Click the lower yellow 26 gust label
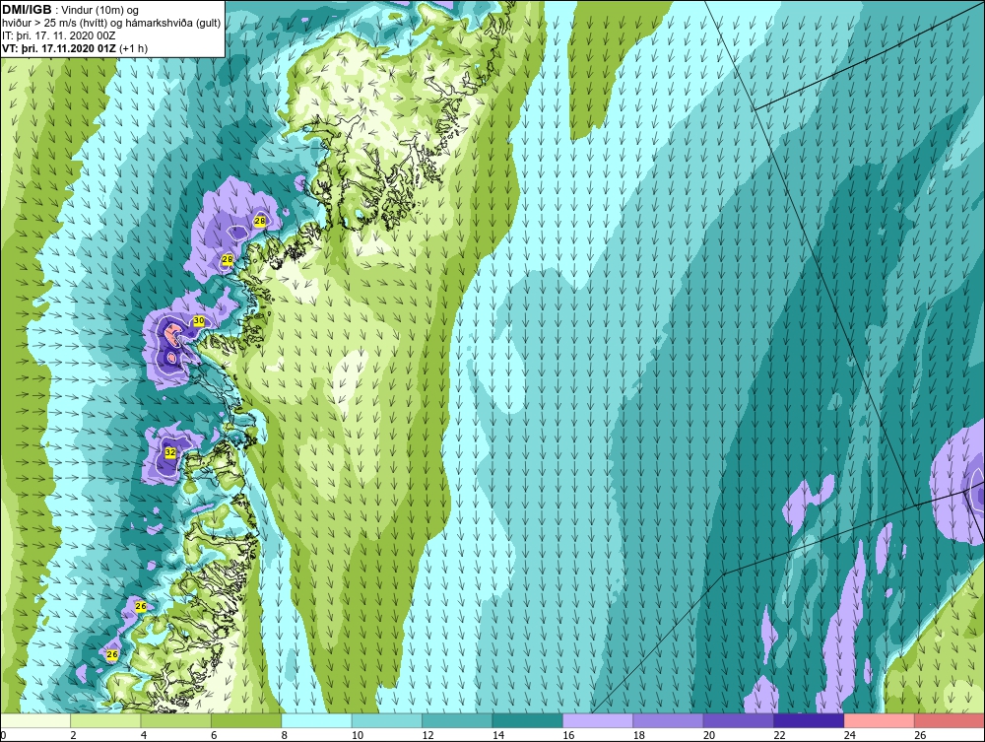 112,654
